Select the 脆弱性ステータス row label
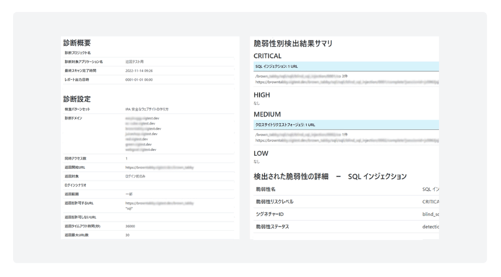The width and height of the screenshot is (501, 277). click(x=272, y=226)
